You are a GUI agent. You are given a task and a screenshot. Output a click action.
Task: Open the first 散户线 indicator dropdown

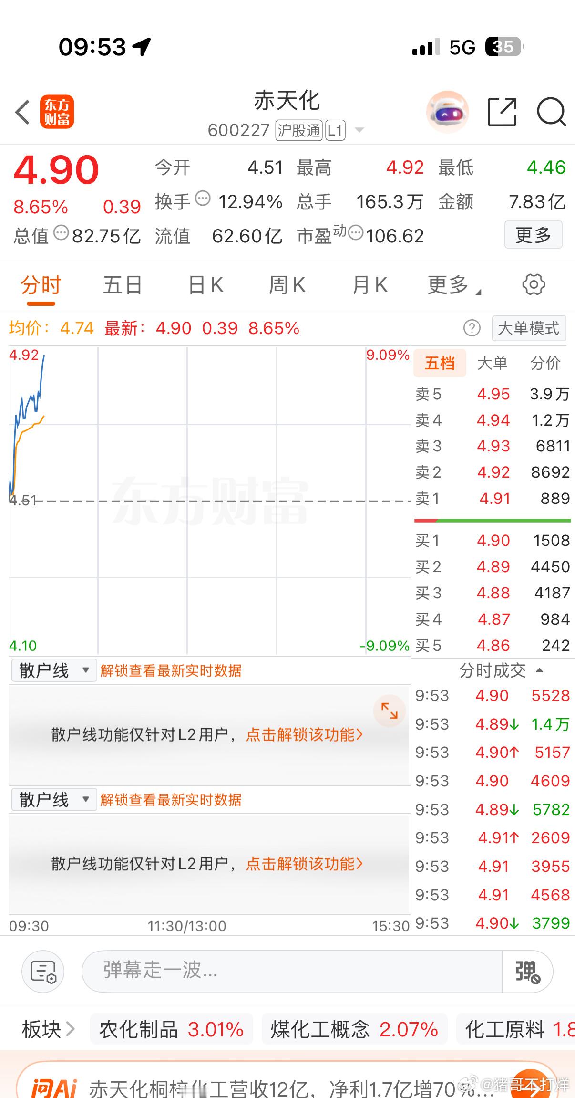click(54, 670)
